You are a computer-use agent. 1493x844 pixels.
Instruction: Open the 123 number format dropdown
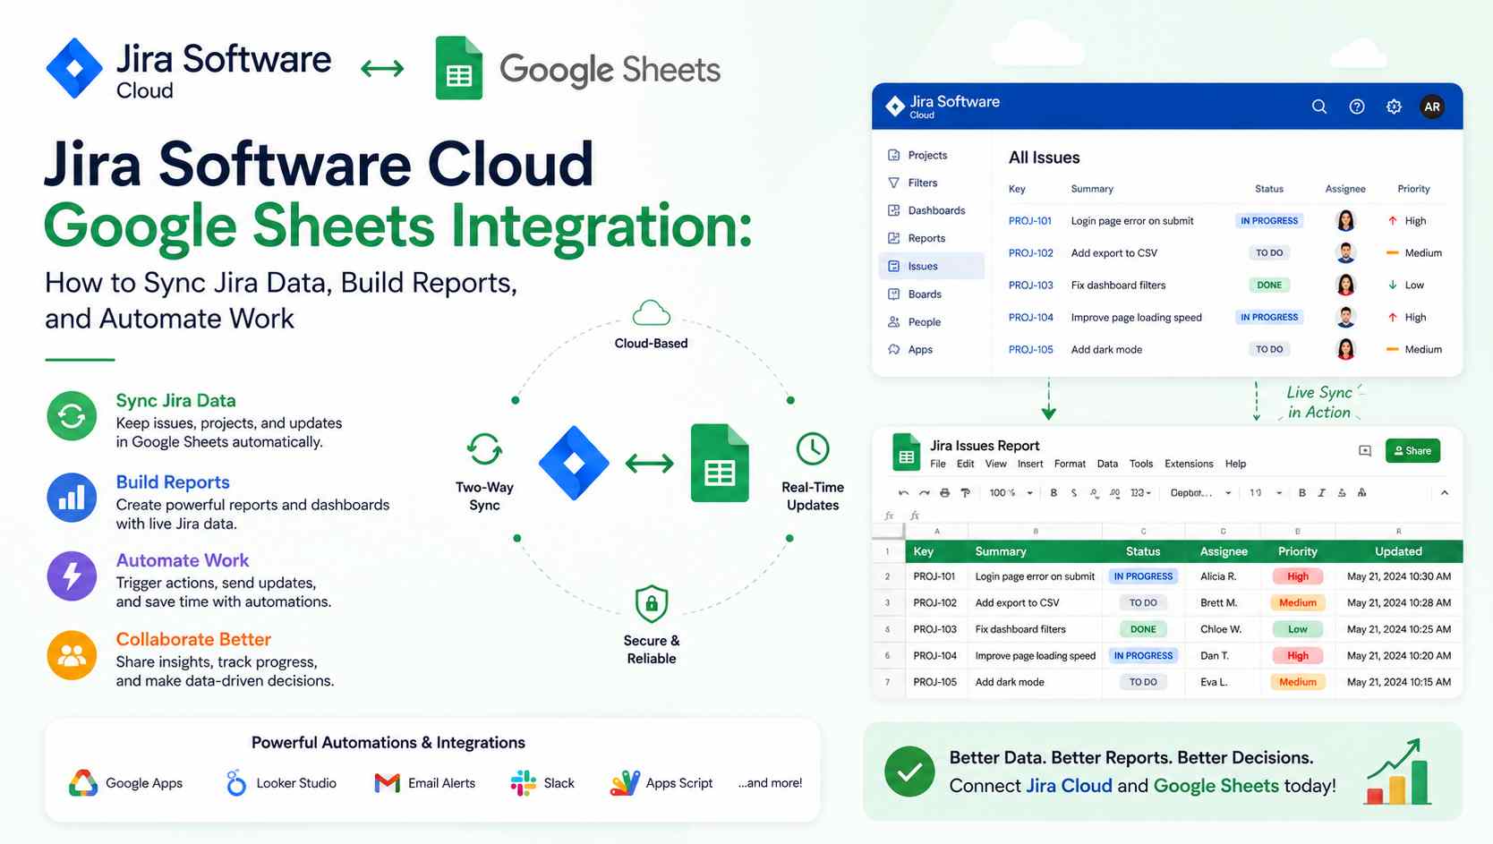pyautogui.click(x=1140, y=493)
